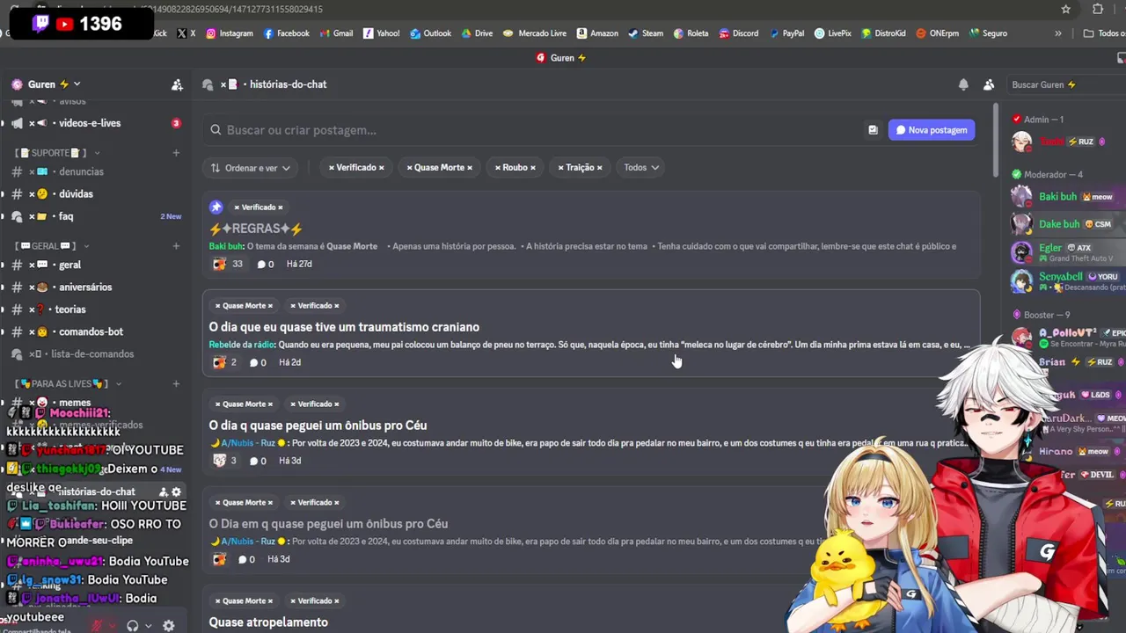
Task: Click the Nova postagem button
Action: pyautogui.click(x=932, y=130)
